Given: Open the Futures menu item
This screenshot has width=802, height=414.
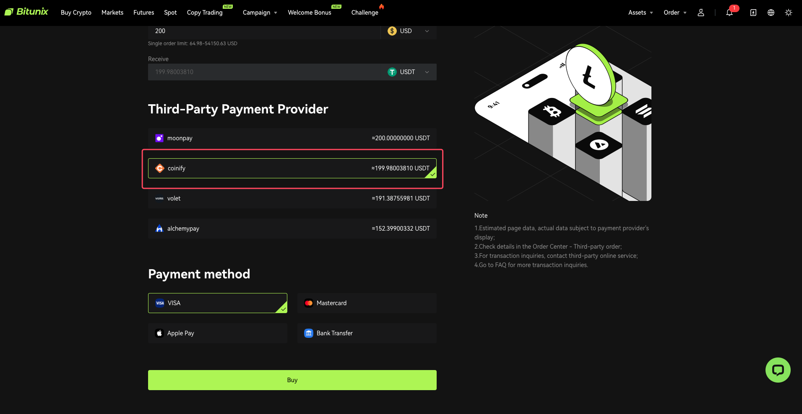Looking at the screenshot, I should (x=144, y=13).
